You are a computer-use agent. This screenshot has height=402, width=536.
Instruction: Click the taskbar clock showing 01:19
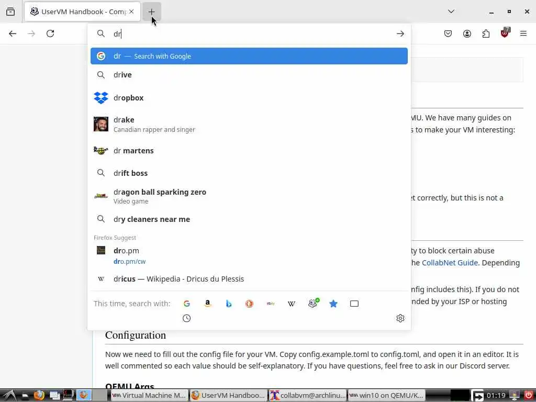click(x=496, y=396)
